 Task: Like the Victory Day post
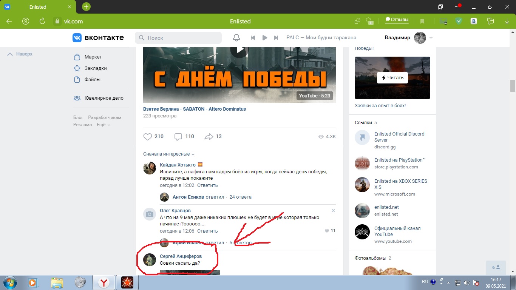pyautogui.click(x=148, y=137)
